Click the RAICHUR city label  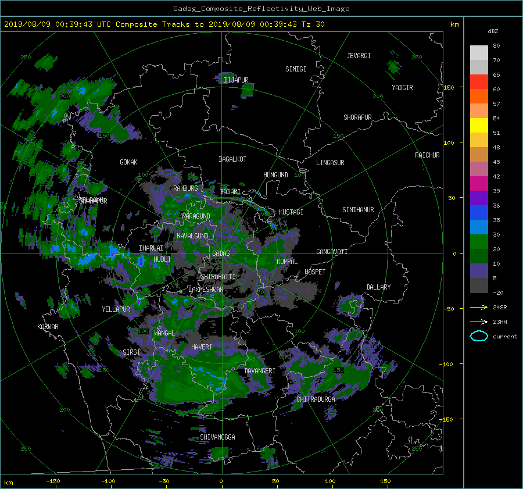click(427, 155)
